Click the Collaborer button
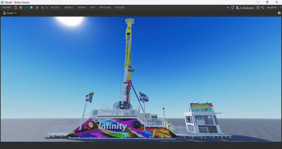The width and height of the screenshot is (282, 149). pyautogui.click(x=245, y=8)
